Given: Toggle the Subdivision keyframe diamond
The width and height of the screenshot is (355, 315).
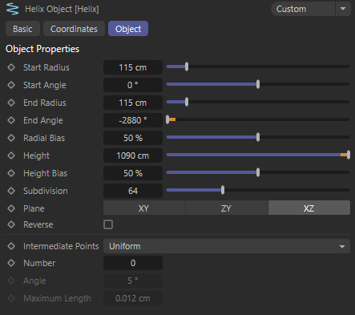Looking at the screenshot, I should pyautogui.click(x=11, y=191).
